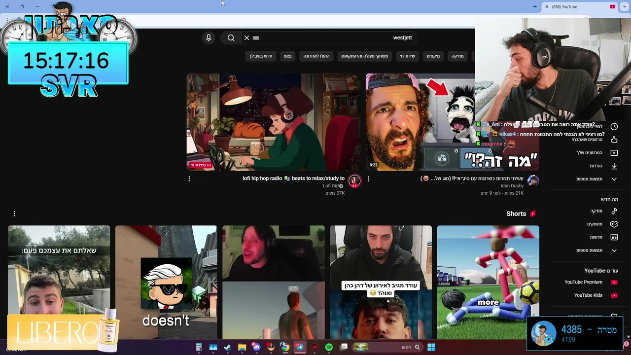Screen dimensions: 631x355
Task: Open options menu for Idan Dushy video
Action: [x=368, y=179]
